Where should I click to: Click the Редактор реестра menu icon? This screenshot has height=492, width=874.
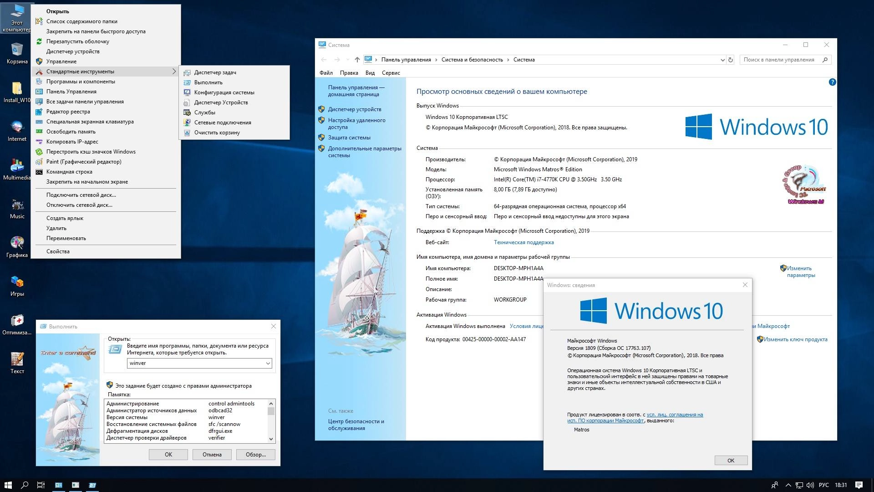pos(39,112)
